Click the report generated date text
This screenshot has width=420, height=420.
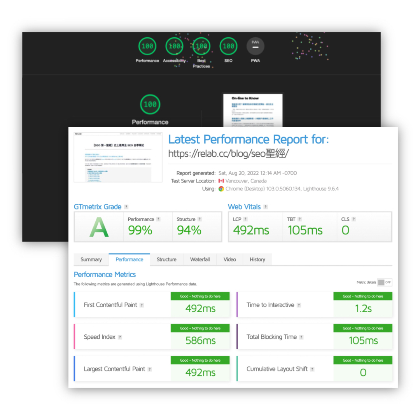coord(258,173)
